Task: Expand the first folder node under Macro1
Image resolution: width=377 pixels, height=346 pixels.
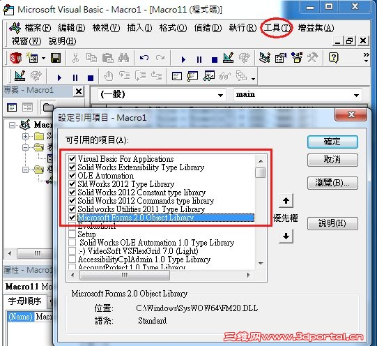Action: (x=25, y=136)
